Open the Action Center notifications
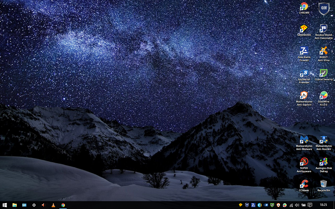Screen dimensions: 335x209 310,205
